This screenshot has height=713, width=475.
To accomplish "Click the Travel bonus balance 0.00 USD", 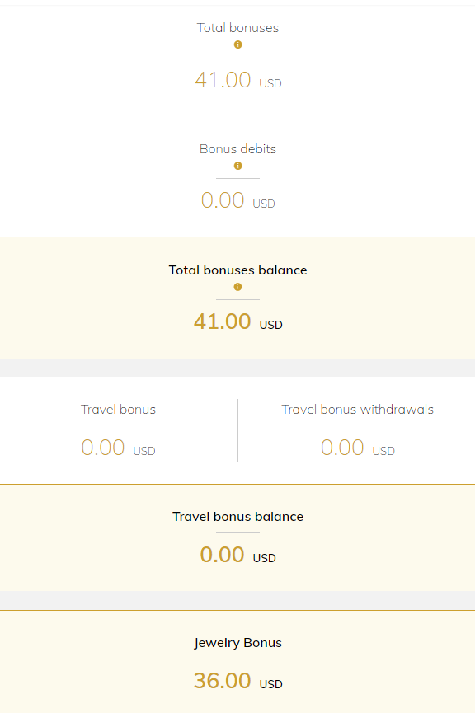I will (238, 556).
